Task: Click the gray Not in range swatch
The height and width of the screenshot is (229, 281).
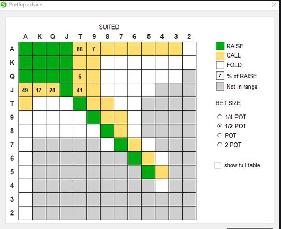Action: 220,87
